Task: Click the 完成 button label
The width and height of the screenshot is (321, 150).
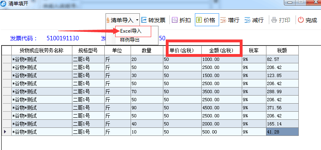Action: pyautogui.click(x=311, y=20)
